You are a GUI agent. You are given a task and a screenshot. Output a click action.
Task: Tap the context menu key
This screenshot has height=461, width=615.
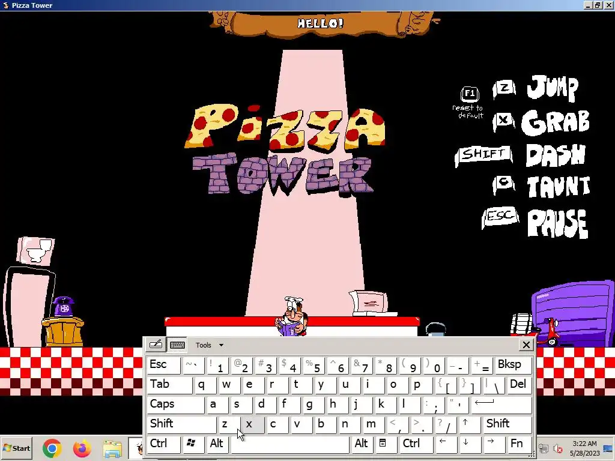(387, 444)
